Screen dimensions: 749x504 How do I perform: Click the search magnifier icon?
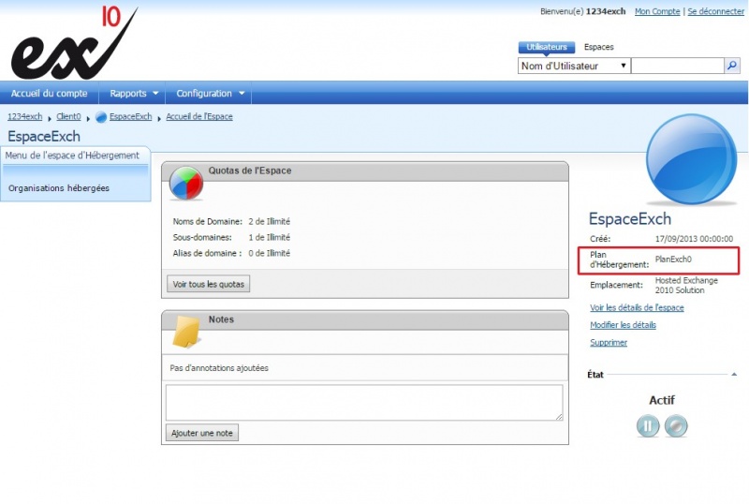point(732,67)
